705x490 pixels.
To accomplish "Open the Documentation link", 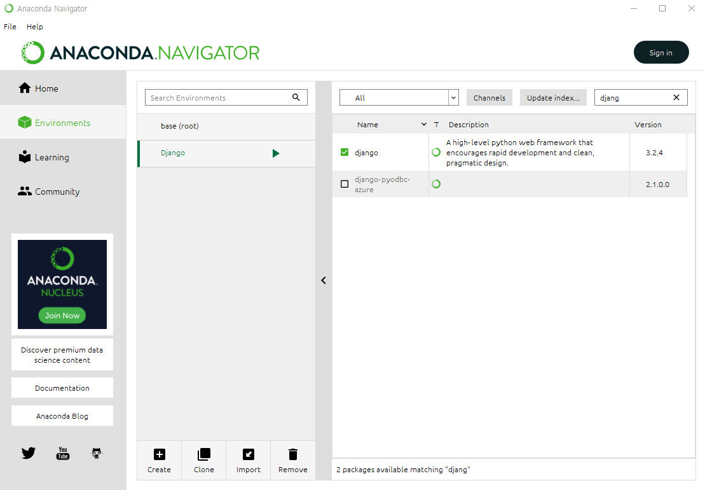I will (62, 388).
